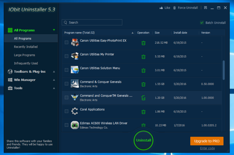Viewport: 234px width, 155px height.
Task: Open the Enter code link
Action: [207, 148]
